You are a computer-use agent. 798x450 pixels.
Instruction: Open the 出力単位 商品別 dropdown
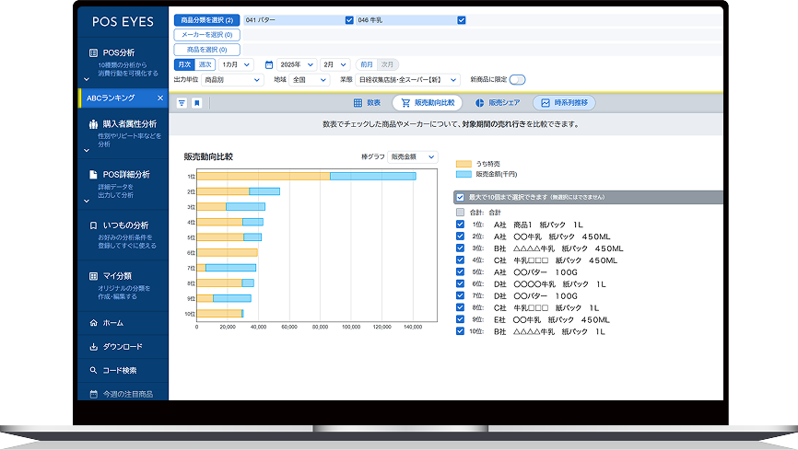(232, 80)
